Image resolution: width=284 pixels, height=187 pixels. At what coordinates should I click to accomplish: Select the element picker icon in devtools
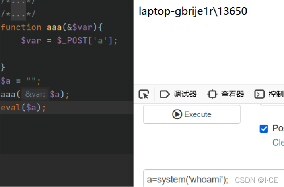pos(143,94)
